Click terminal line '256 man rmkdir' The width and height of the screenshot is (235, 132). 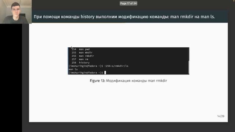point(83,56)
